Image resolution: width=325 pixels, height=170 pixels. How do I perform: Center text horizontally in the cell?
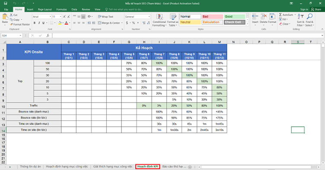point(79,23)
